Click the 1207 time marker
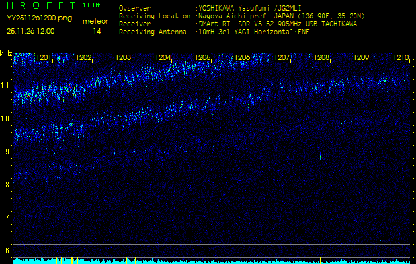The height and width of the screenshot is (264, 416). point(282,58)
